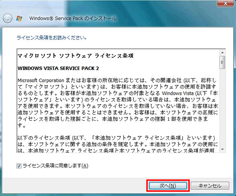The height and width of the screenshot is (196, 236).
Task: Click the paragraph starting with Microsoft Corporation
Action: [118, 103]
